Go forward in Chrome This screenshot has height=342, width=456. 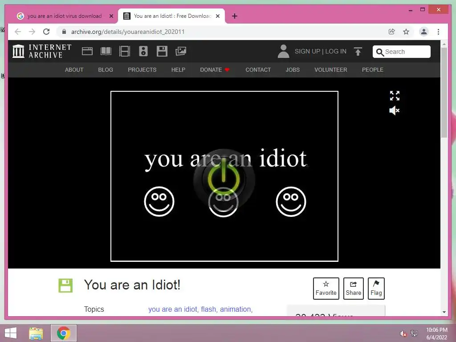[32, 32]
